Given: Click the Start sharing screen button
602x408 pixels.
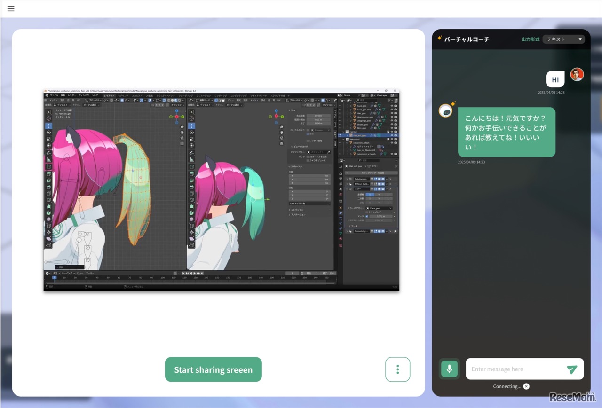Looking at the screenshot, I should coord(213,369).
